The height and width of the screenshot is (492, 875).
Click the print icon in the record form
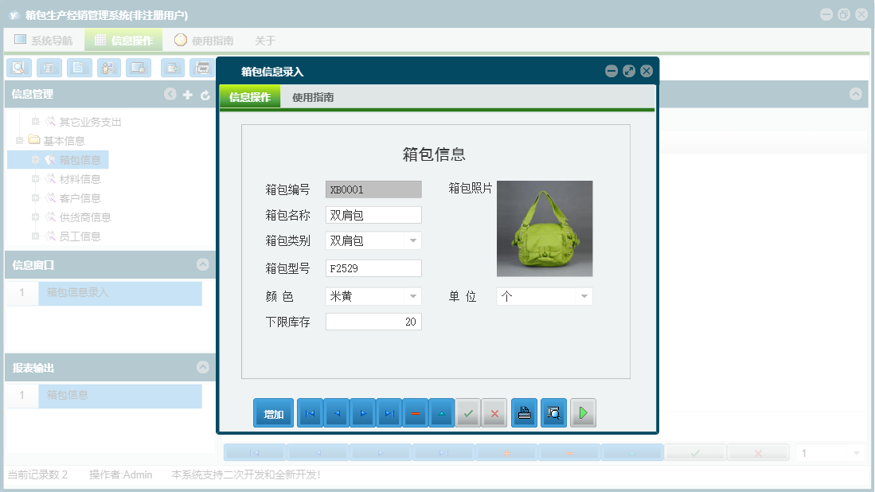pos(524,412)
